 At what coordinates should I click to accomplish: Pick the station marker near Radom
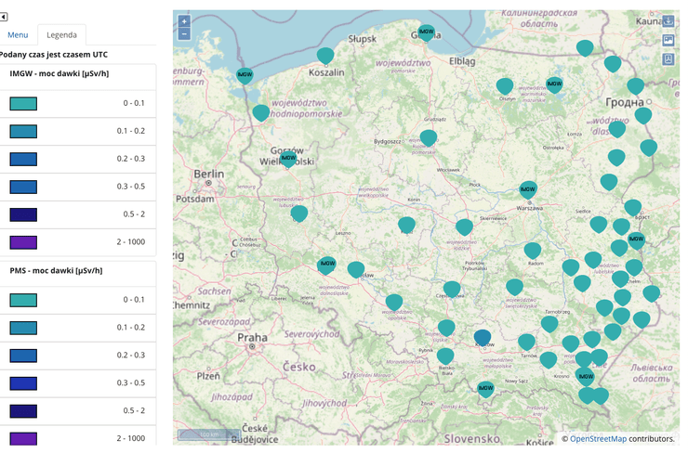[x=532, y=251]
